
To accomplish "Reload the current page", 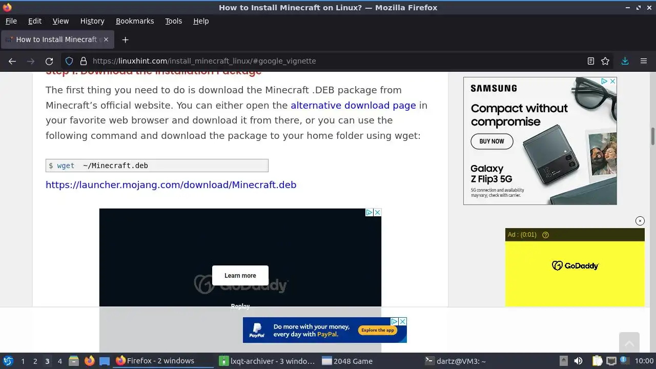I will coord(49,61).
